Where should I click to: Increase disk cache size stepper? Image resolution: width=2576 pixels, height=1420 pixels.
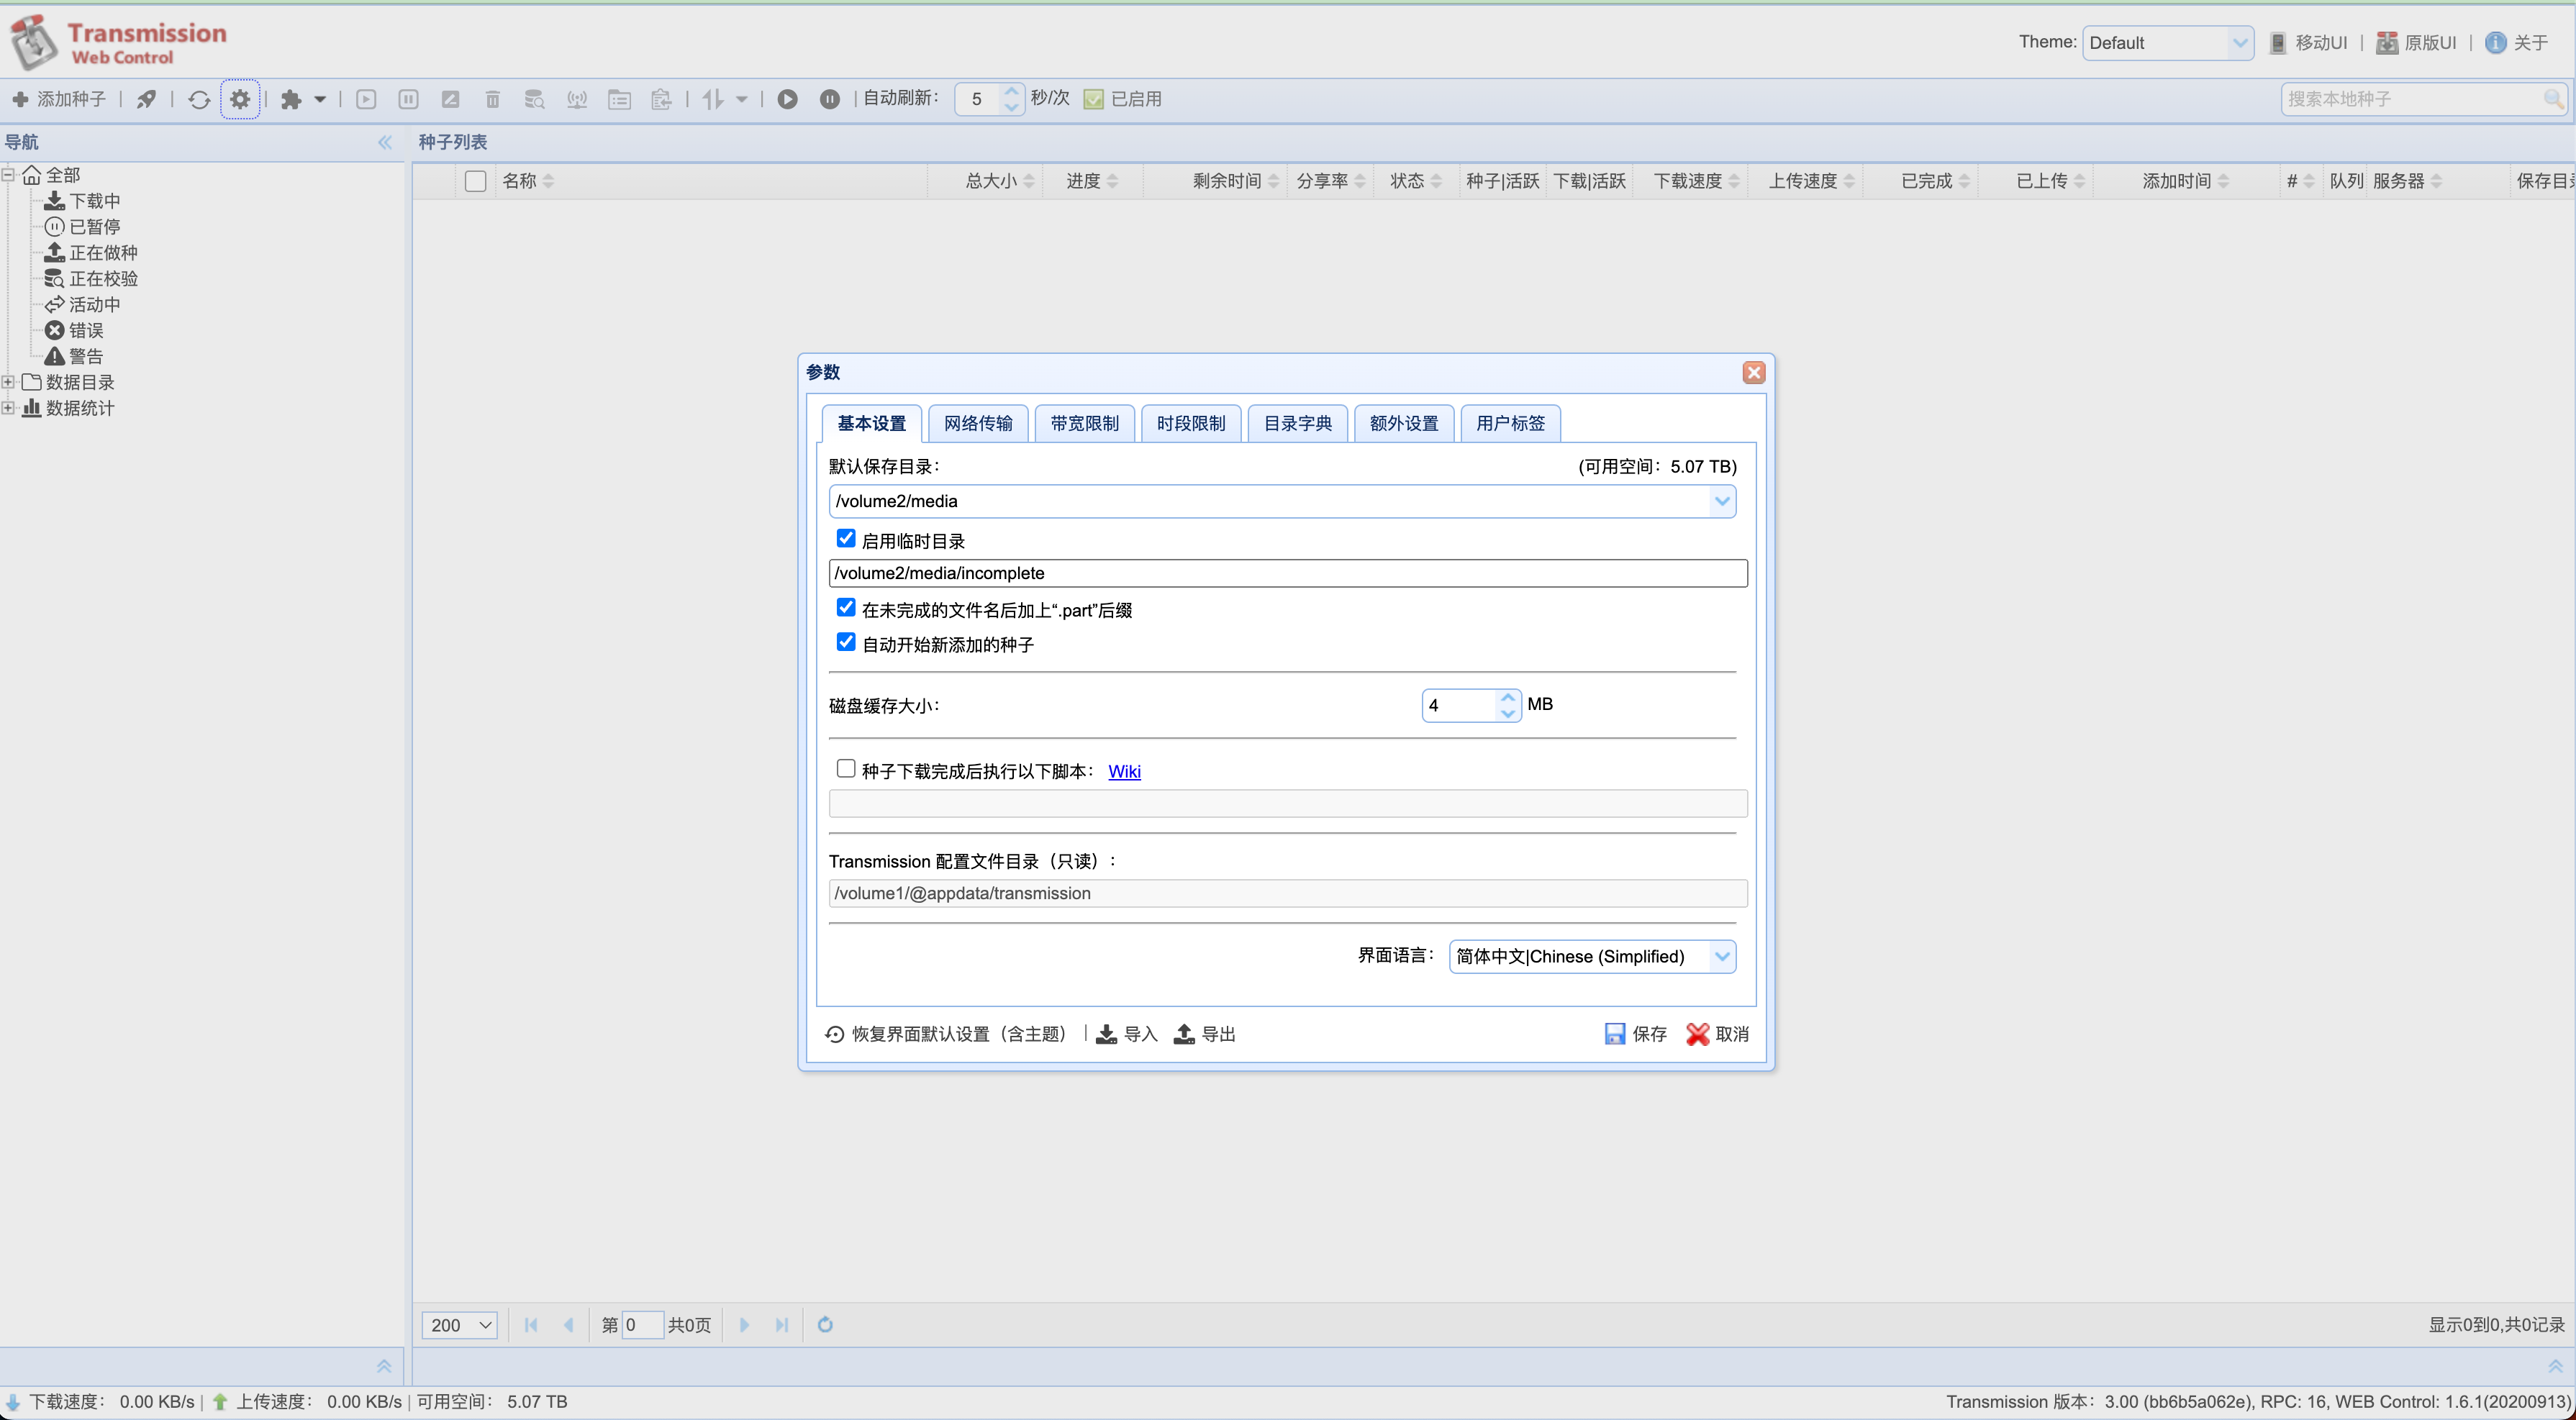point(1508,698)
